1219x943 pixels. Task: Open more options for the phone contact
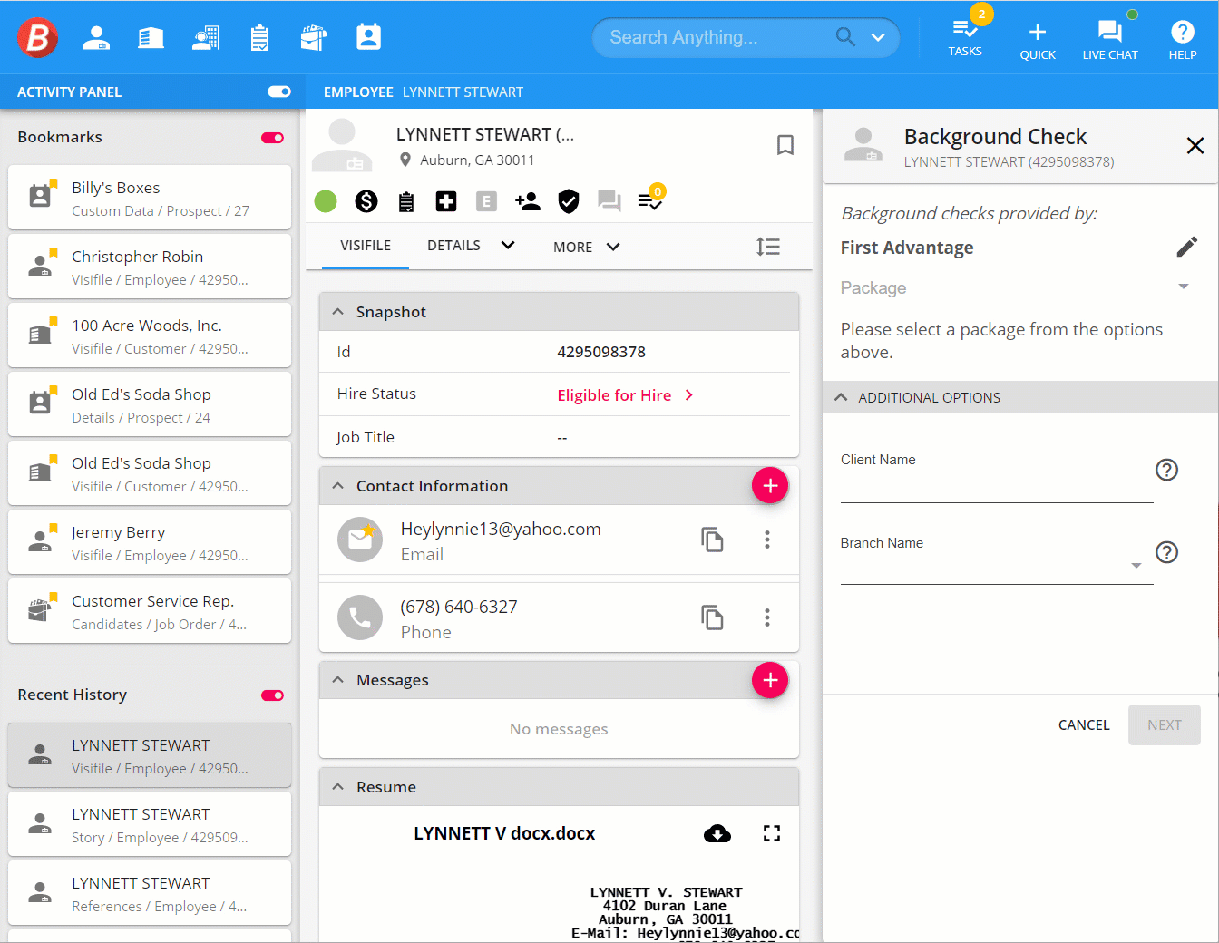tap(767, 617)
